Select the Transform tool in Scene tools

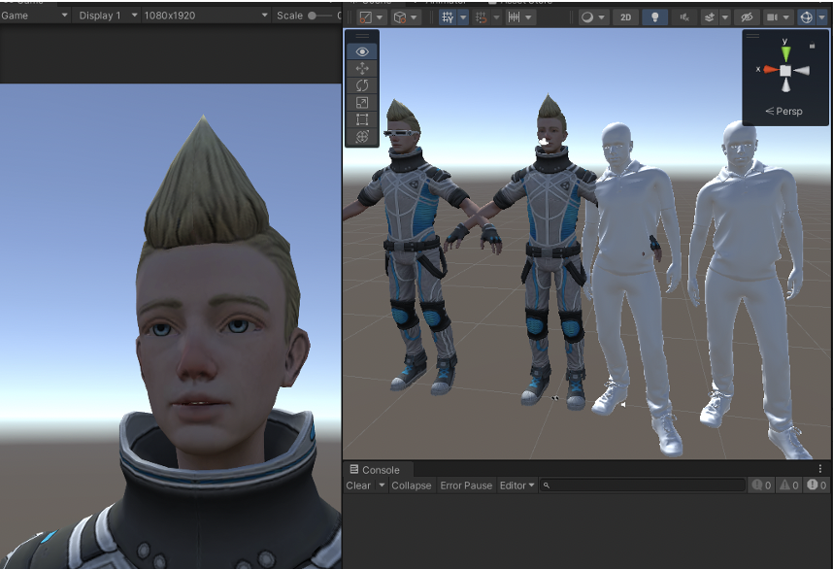[362, 137]
